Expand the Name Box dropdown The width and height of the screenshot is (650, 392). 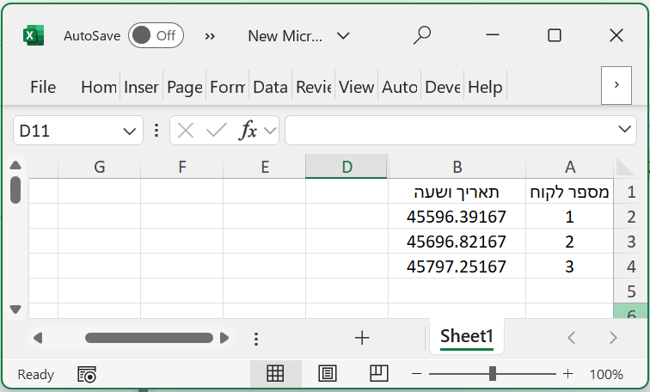(x=129, y=131)
